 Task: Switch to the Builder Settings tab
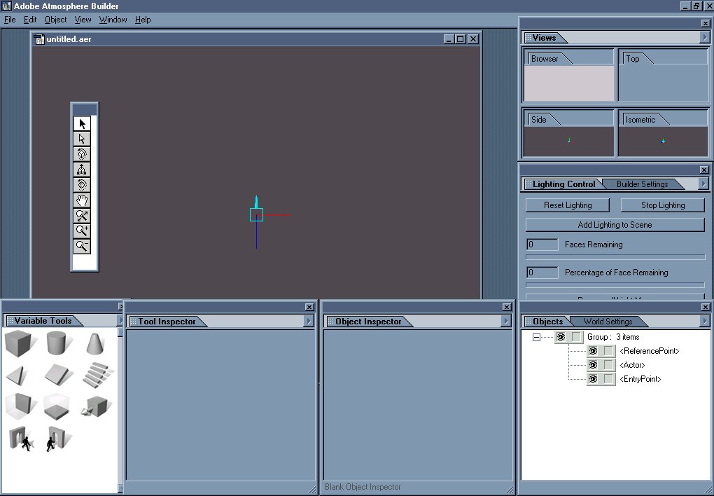[x=642, y=184]
